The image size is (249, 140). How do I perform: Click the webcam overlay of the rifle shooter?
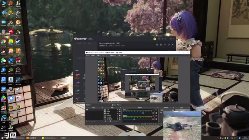click(182, 125)
